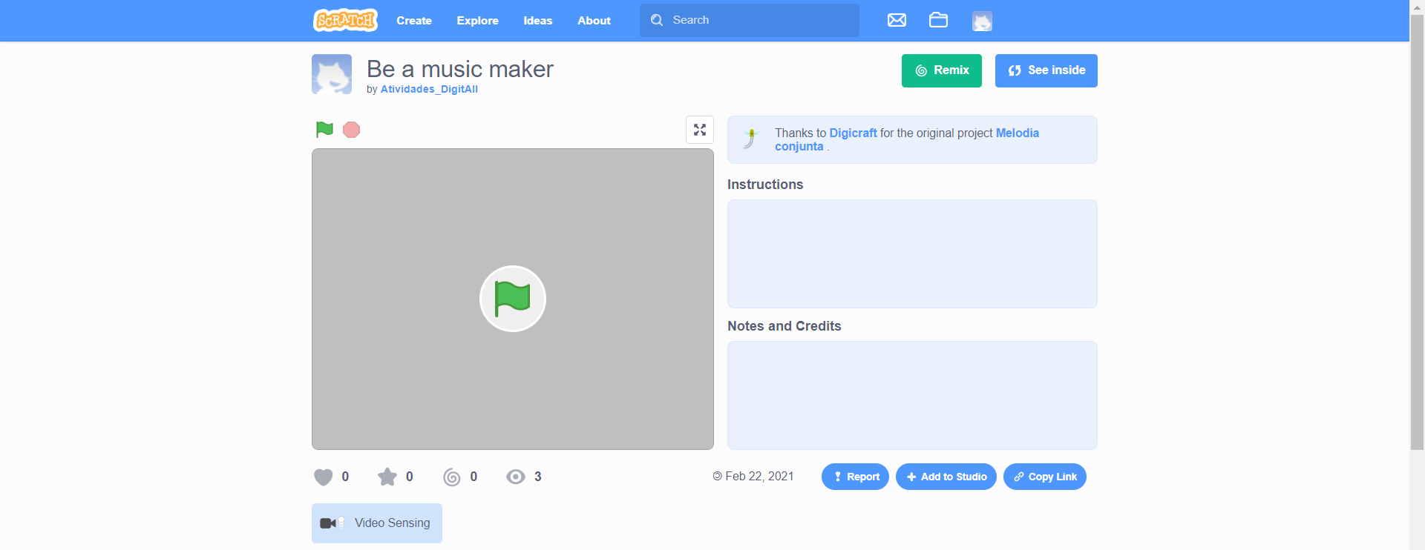
Task: Open Melodia conjunta original project link
Action: click(x=907, y=139)
